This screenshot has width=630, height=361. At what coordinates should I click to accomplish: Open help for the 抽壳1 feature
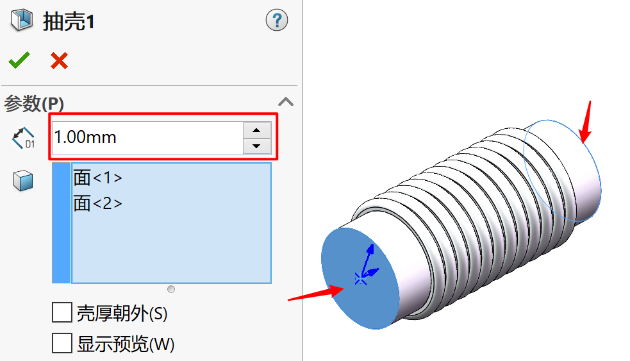point(277,20)
